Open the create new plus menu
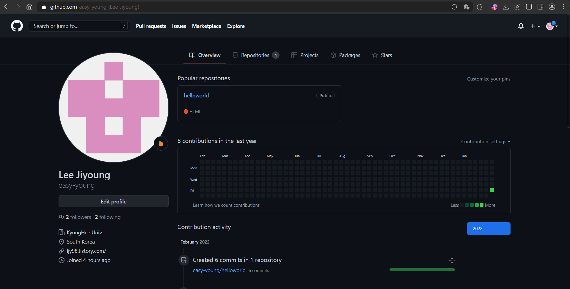Screen dimensions: 570x289 coord(535,26)
